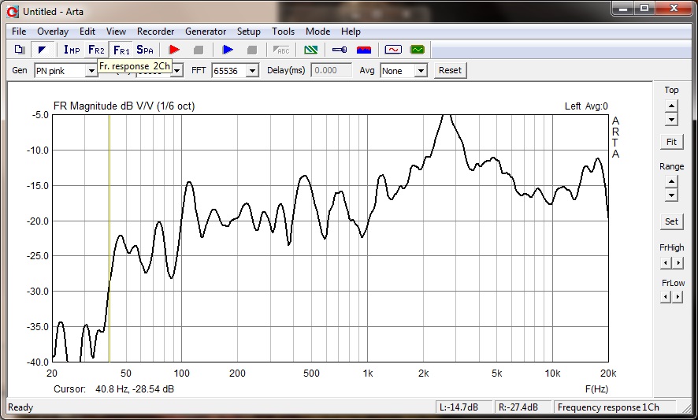Image resolution: width=698 pixels, height=420 pixels.
Task: Minimize the Arta window
Action: tap(623, 8)
